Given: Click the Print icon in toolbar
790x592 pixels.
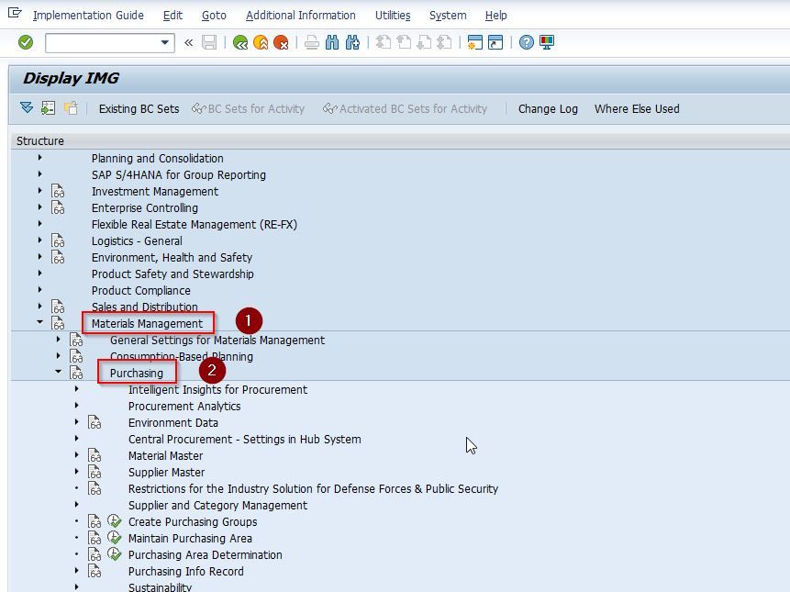Looking at the screenshot, I should coord(312,42).
